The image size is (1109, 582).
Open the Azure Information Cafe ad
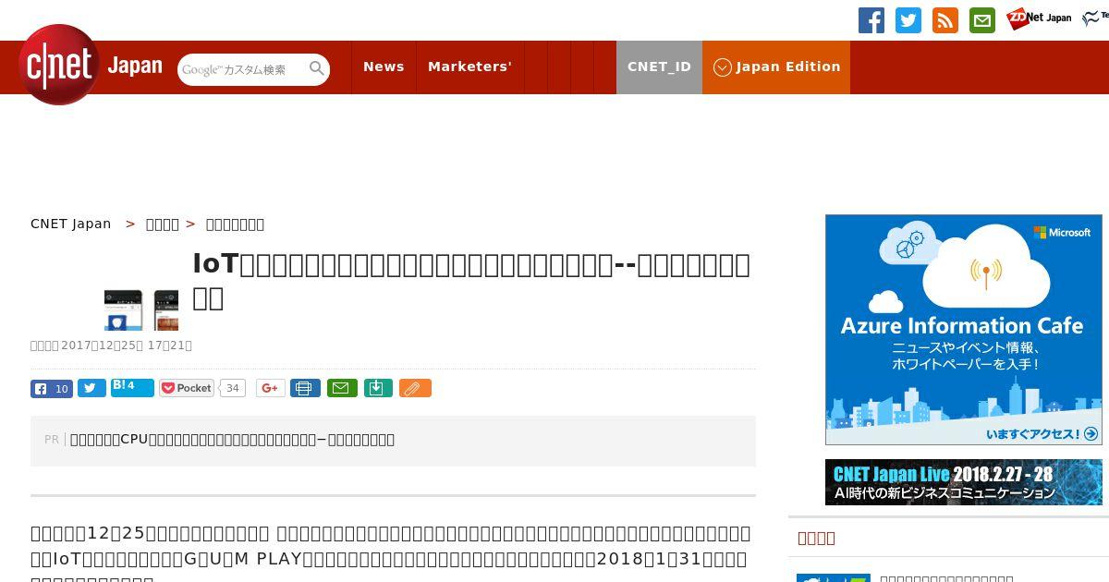pyautogui.click(x=964, y=330)
